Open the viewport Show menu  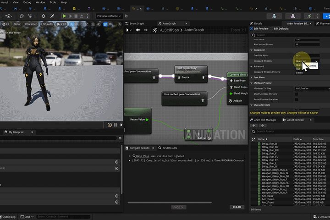17,24
